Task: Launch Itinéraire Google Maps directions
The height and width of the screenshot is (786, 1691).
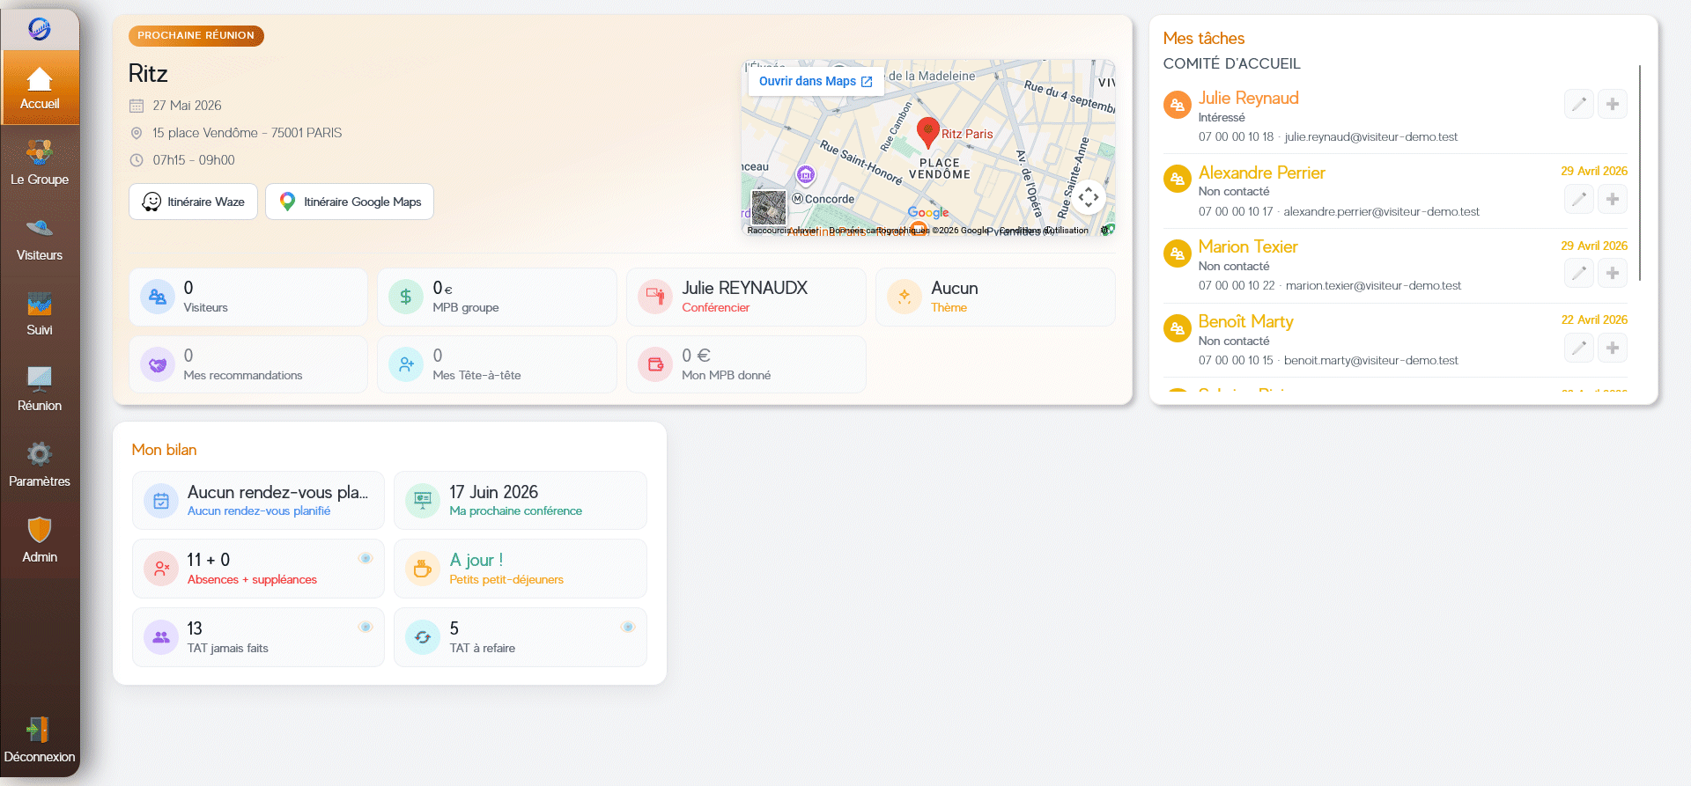Action: tap(350, 202)
